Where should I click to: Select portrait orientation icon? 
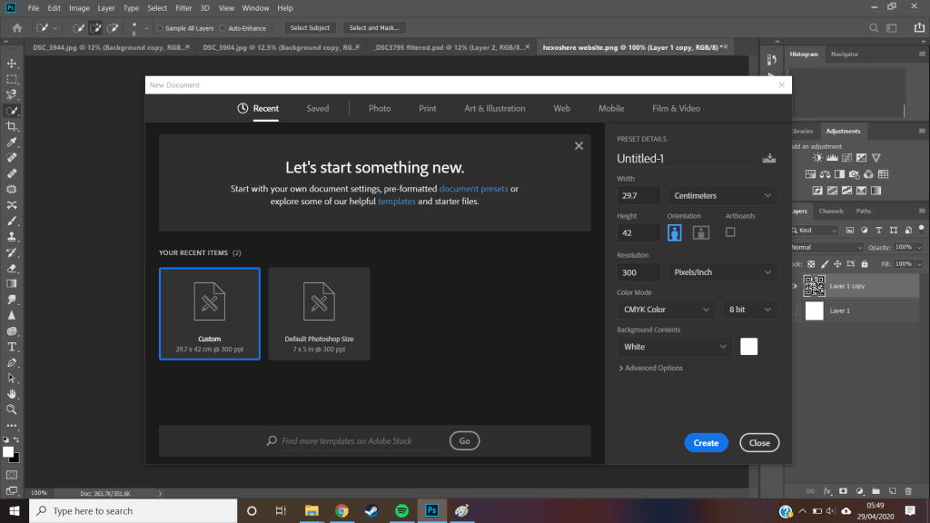tap(675, 232)
